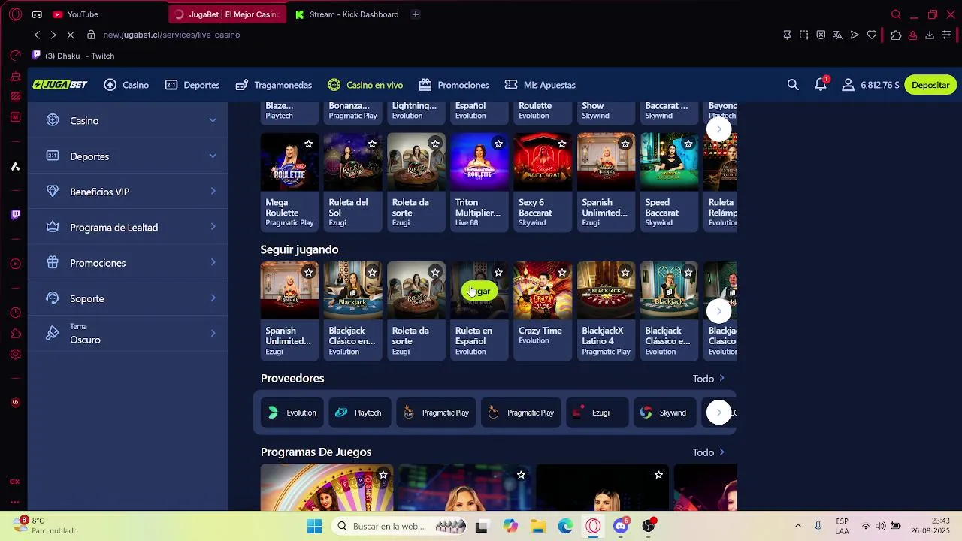The image size is (962, 541).
Task: Open Tragamonedas in top navigation
Action: tap(274, 85)
